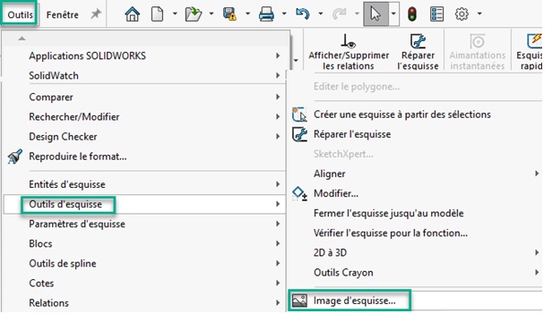
Task: Open the Options gear icon
Action: click(461, 14)
